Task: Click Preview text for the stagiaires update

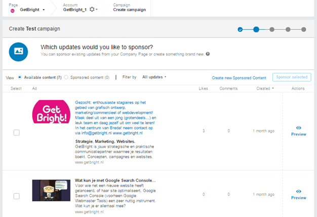Action: [299, 134]
